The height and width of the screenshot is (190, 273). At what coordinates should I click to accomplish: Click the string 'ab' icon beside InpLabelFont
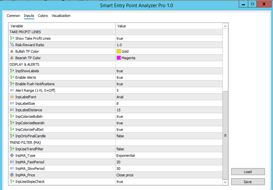point(12,97)
